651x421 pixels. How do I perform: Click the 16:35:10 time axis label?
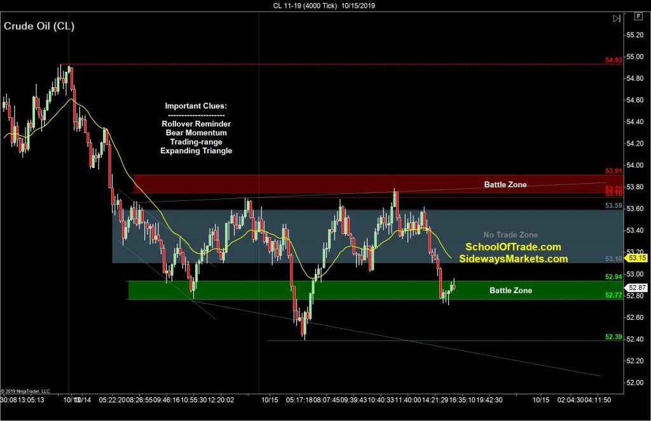pyautogui.click(x=463, y=400)
